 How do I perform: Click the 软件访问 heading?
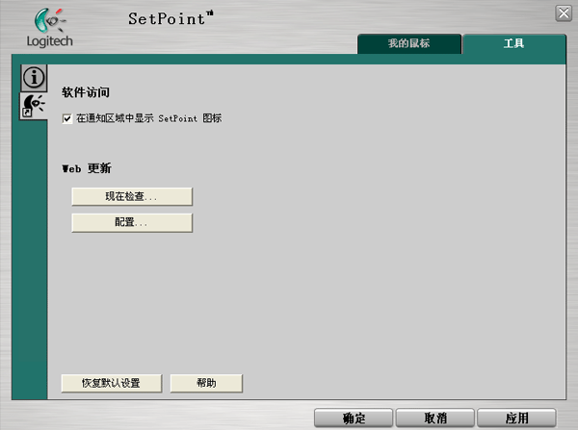click(x=86, y=92)
